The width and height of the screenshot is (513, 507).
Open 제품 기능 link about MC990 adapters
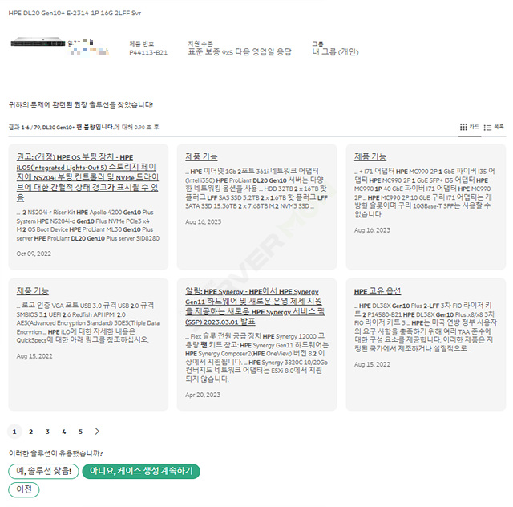pyautogui.click(x=370, y=157)
